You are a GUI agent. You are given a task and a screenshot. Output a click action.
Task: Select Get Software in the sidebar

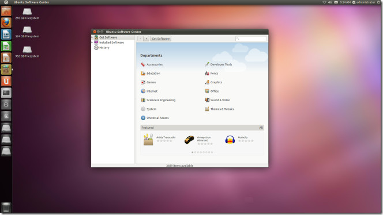[x=113, y=37]
